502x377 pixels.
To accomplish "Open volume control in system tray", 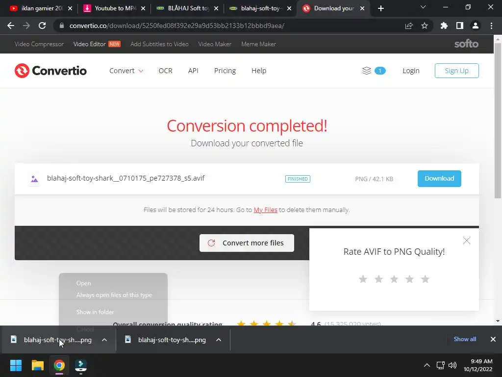I will 452,365.
